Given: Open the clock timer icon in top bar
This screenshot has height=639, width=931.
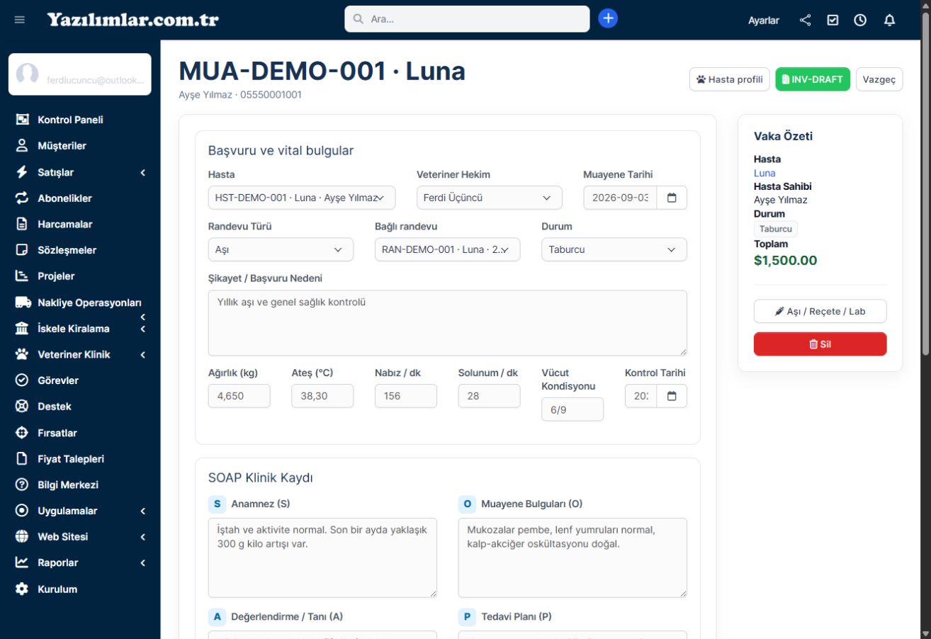Looking at the screenshot, I should tap(860, 20).
